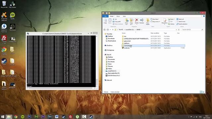Open the Easy access dropdown

pyautogui.click(x=155, y=21)
